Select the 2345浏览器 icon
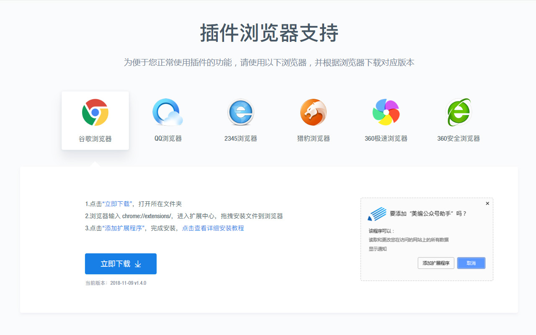Viewport: 536px width, 335px height. (240, 112)
